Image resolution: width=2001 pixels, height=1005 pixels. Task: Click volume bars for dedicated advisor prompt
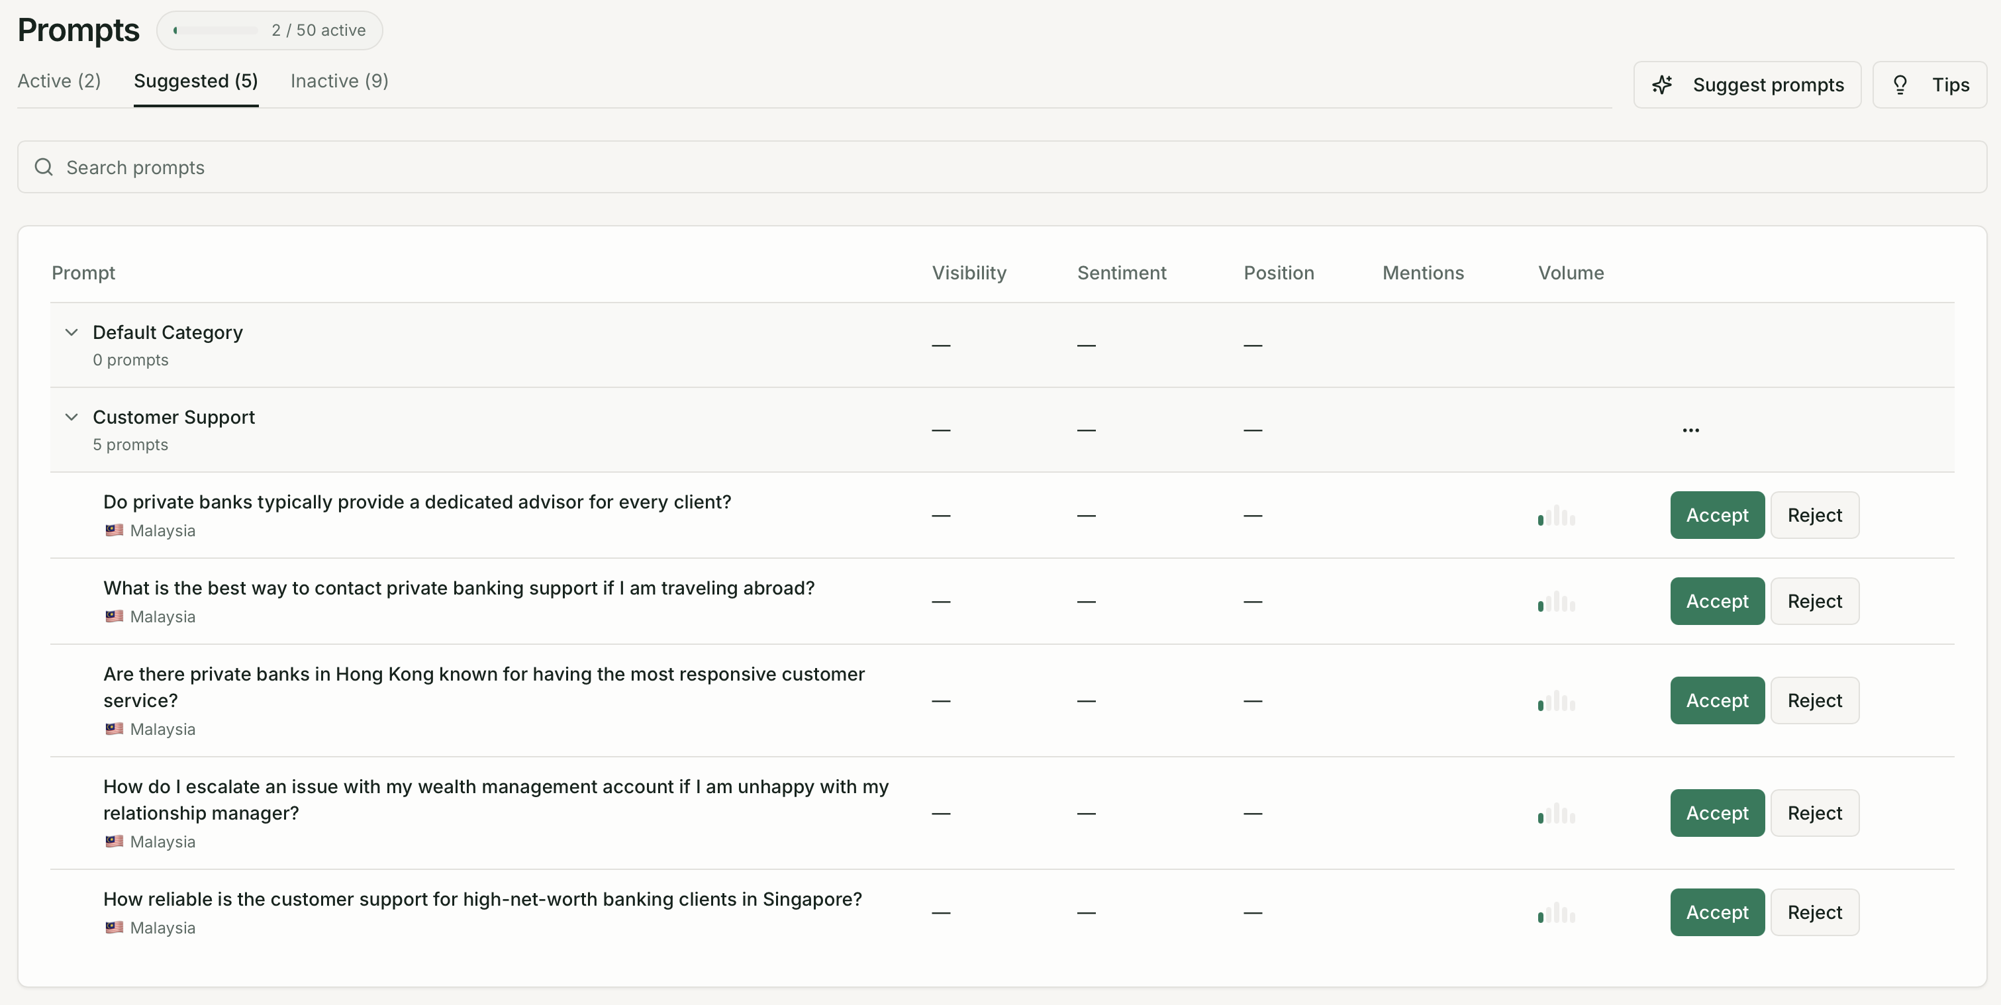[1556, 515]
